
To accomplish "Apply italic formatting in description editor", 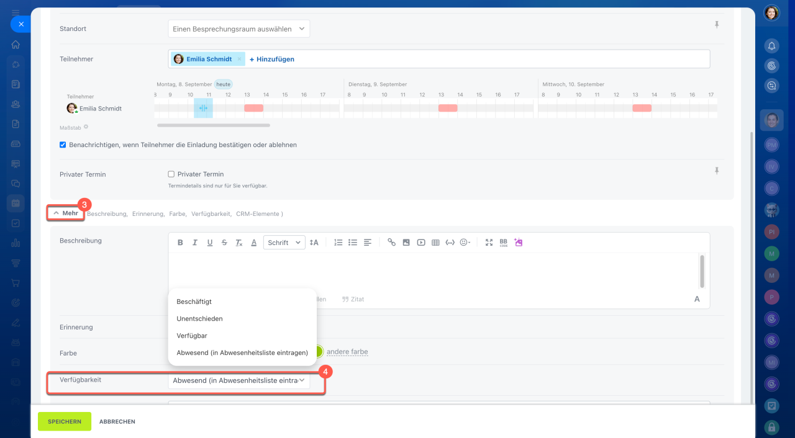I will tap(195, 243).
